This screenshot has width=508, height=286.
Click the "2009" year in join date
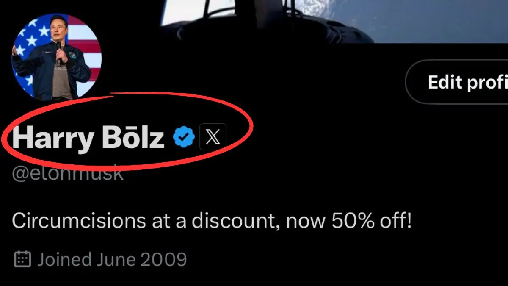tap(163, 259)
